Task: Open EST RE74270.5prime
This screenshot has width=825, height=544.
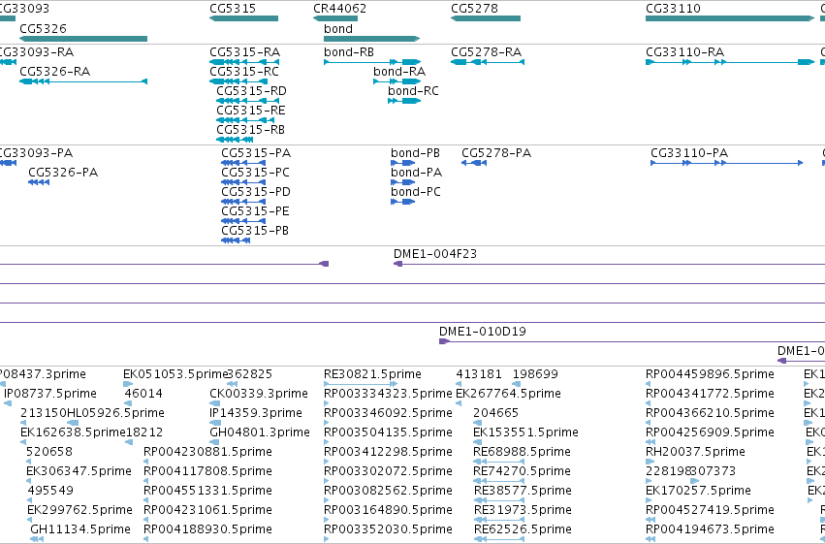Action: [x=522, y=471]
